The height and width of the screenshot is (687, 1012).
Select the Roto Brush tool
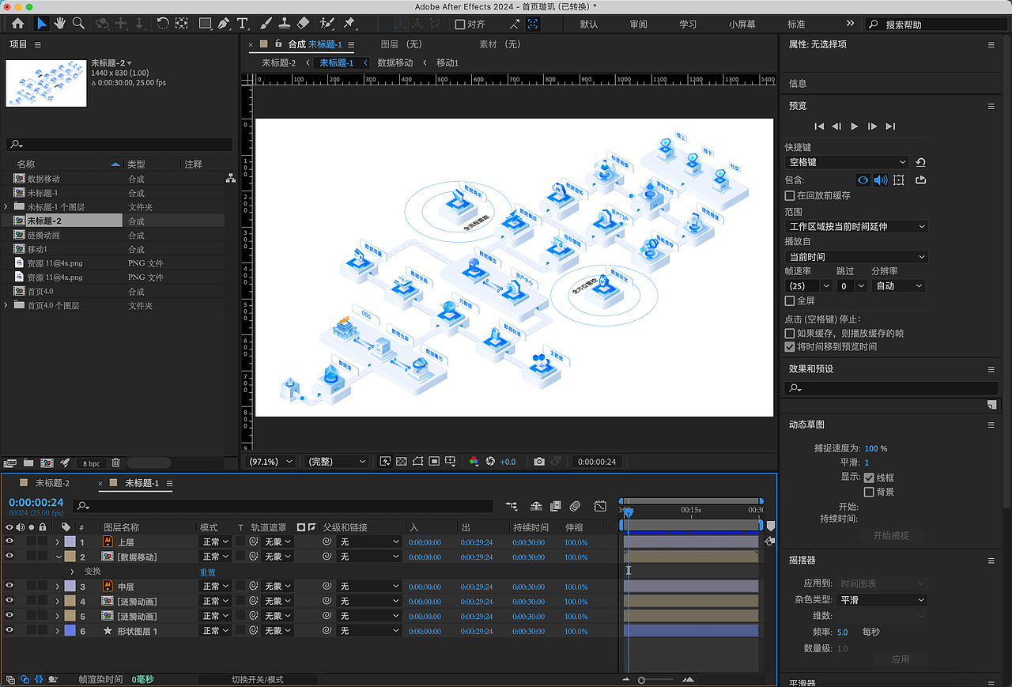pyautogui.click(x=327, y=24)
